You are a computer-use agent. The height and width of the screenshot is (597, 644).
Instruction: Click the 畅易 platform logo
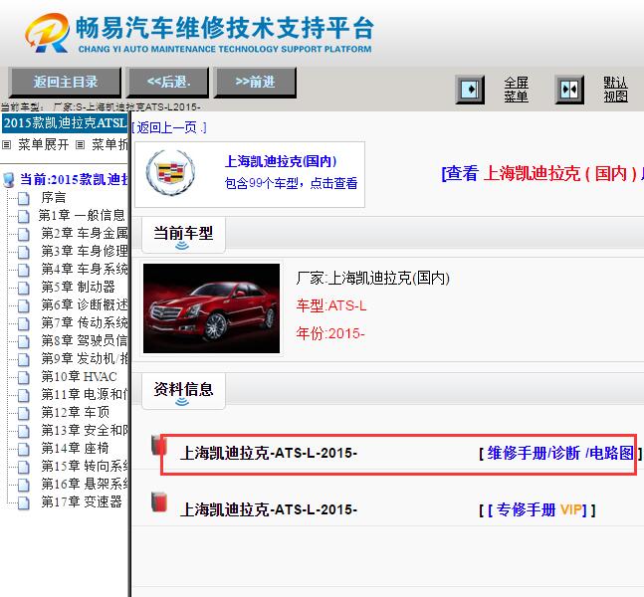pyautogui.click(x=199, y=33)
